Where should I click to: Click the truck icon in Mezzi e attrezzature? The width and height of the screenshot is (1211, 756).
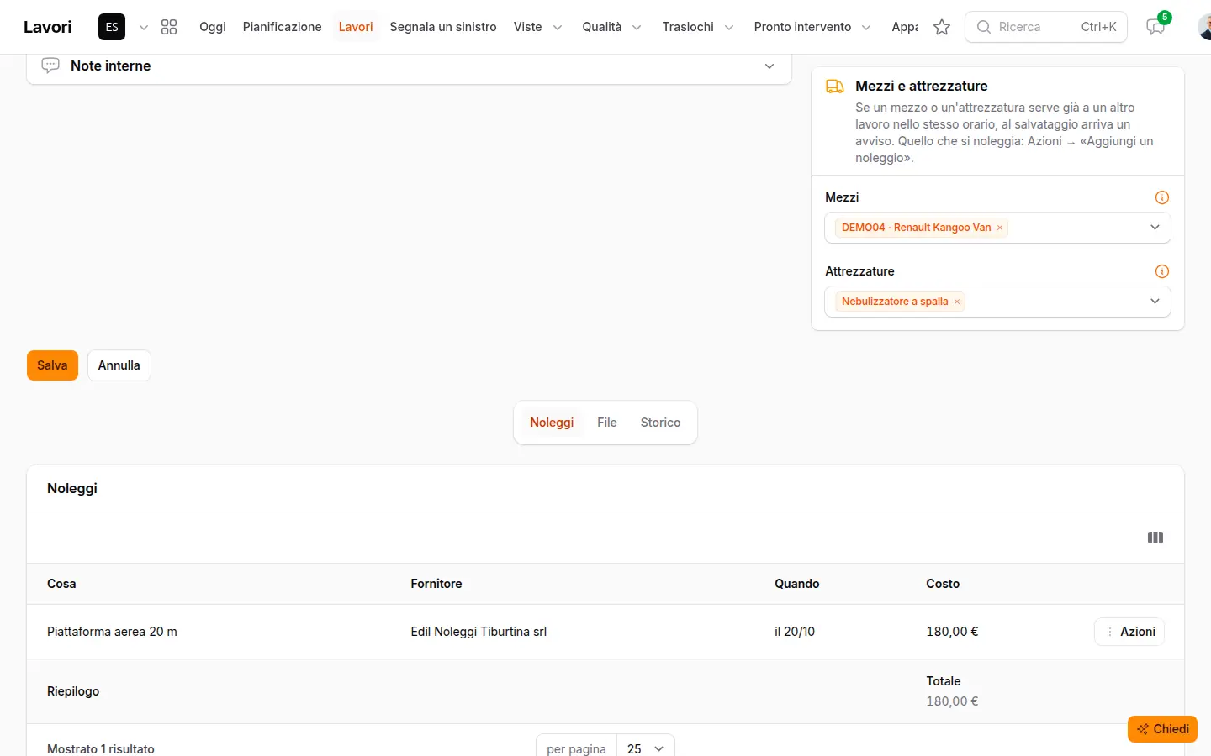(x=835, y=86)
